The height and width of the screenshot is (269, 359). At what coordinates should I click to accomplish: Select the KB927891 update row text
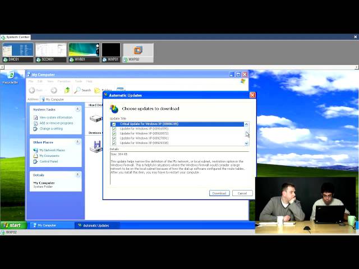[x=144, y=138]
